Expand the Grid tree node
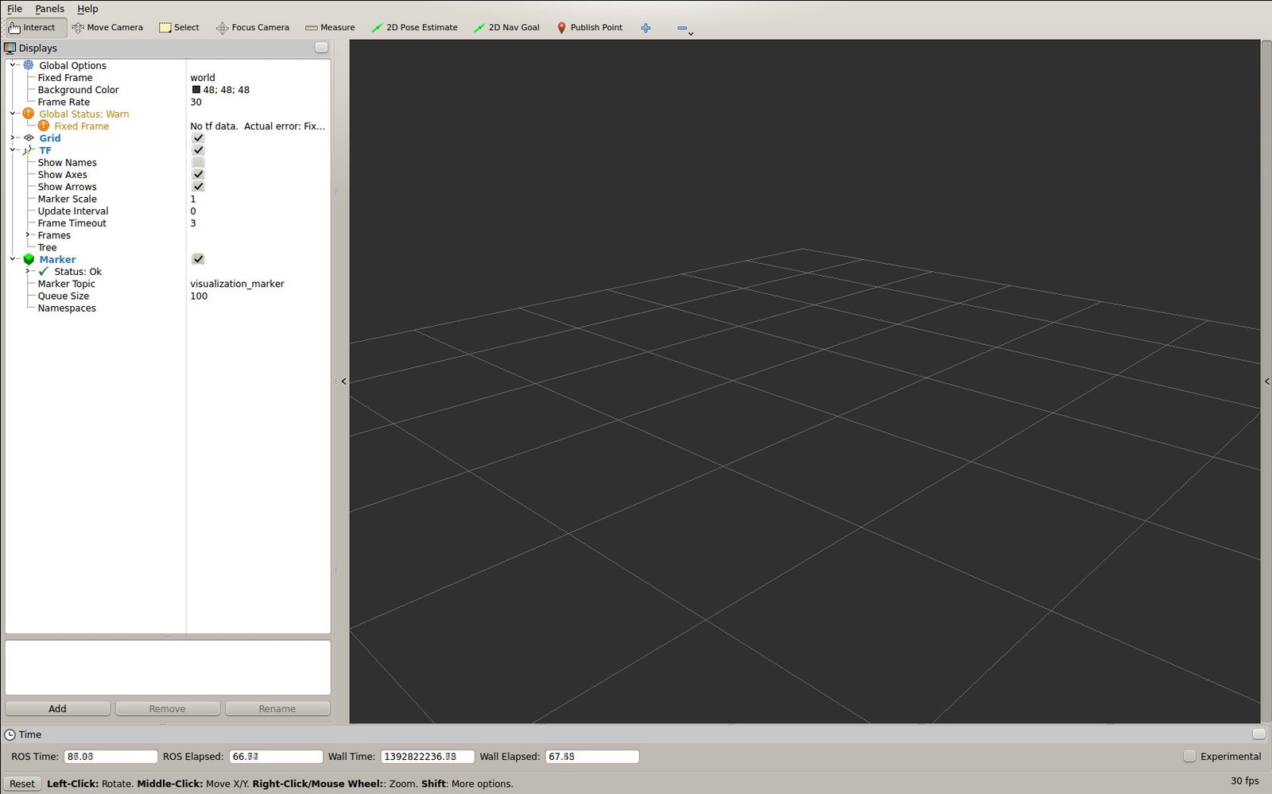The width and height of the screenshot is (1272, 794). 13,138
